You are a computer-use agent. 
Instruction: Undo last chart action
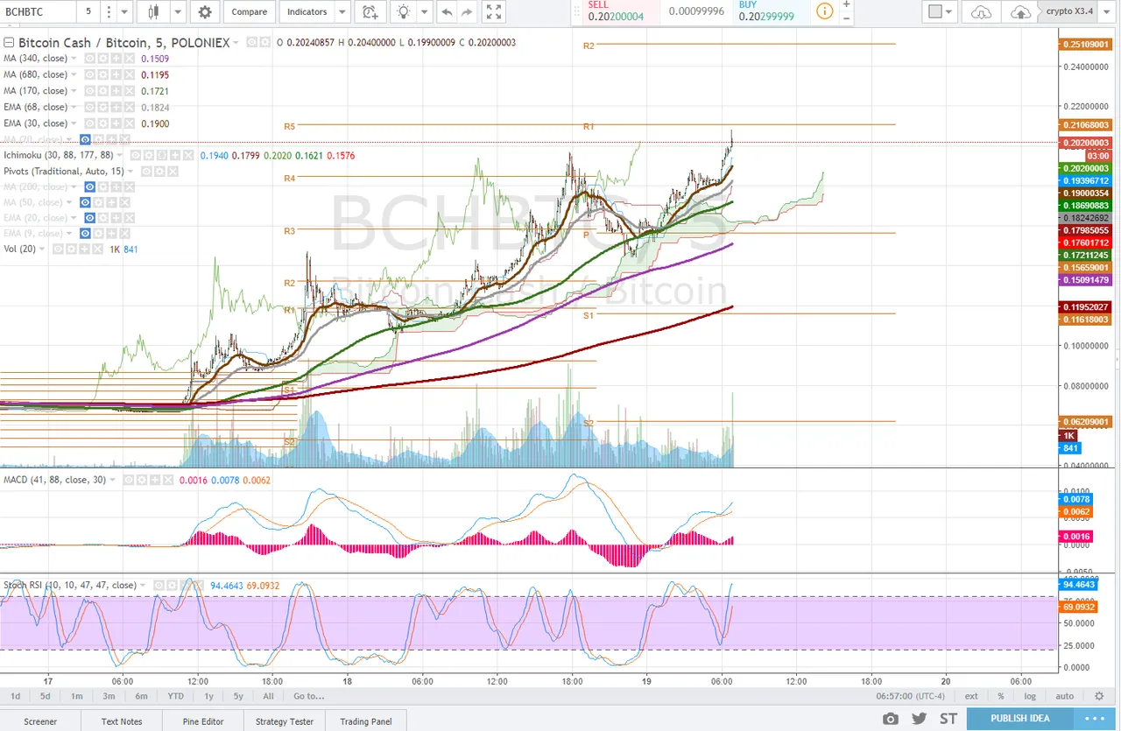(447, 12)
